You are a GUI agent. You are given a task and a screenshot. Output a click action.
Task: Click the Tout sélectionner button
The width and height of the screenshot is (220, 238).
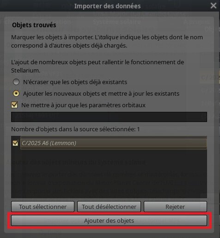coord(43,207)
